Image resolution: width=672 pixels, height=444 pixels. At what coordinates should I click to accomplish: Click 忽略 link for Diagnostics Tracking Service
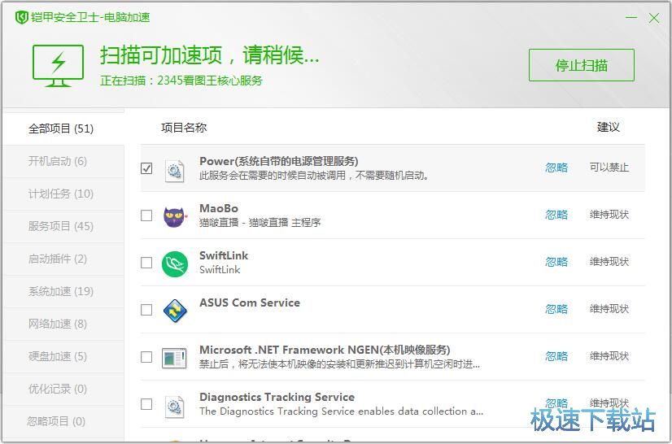556,403
